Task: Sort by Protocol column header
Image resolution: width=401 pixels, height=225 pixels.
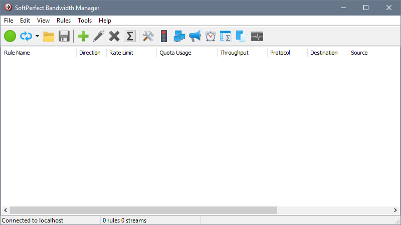Action: 287,53
